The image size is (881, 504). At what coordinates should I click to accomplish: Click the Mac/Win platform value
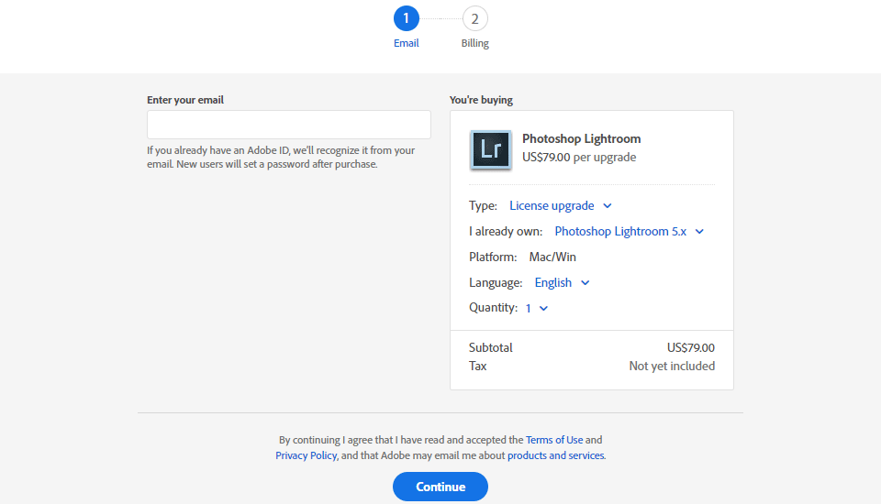pyautogui.click(x=552, y=257)
